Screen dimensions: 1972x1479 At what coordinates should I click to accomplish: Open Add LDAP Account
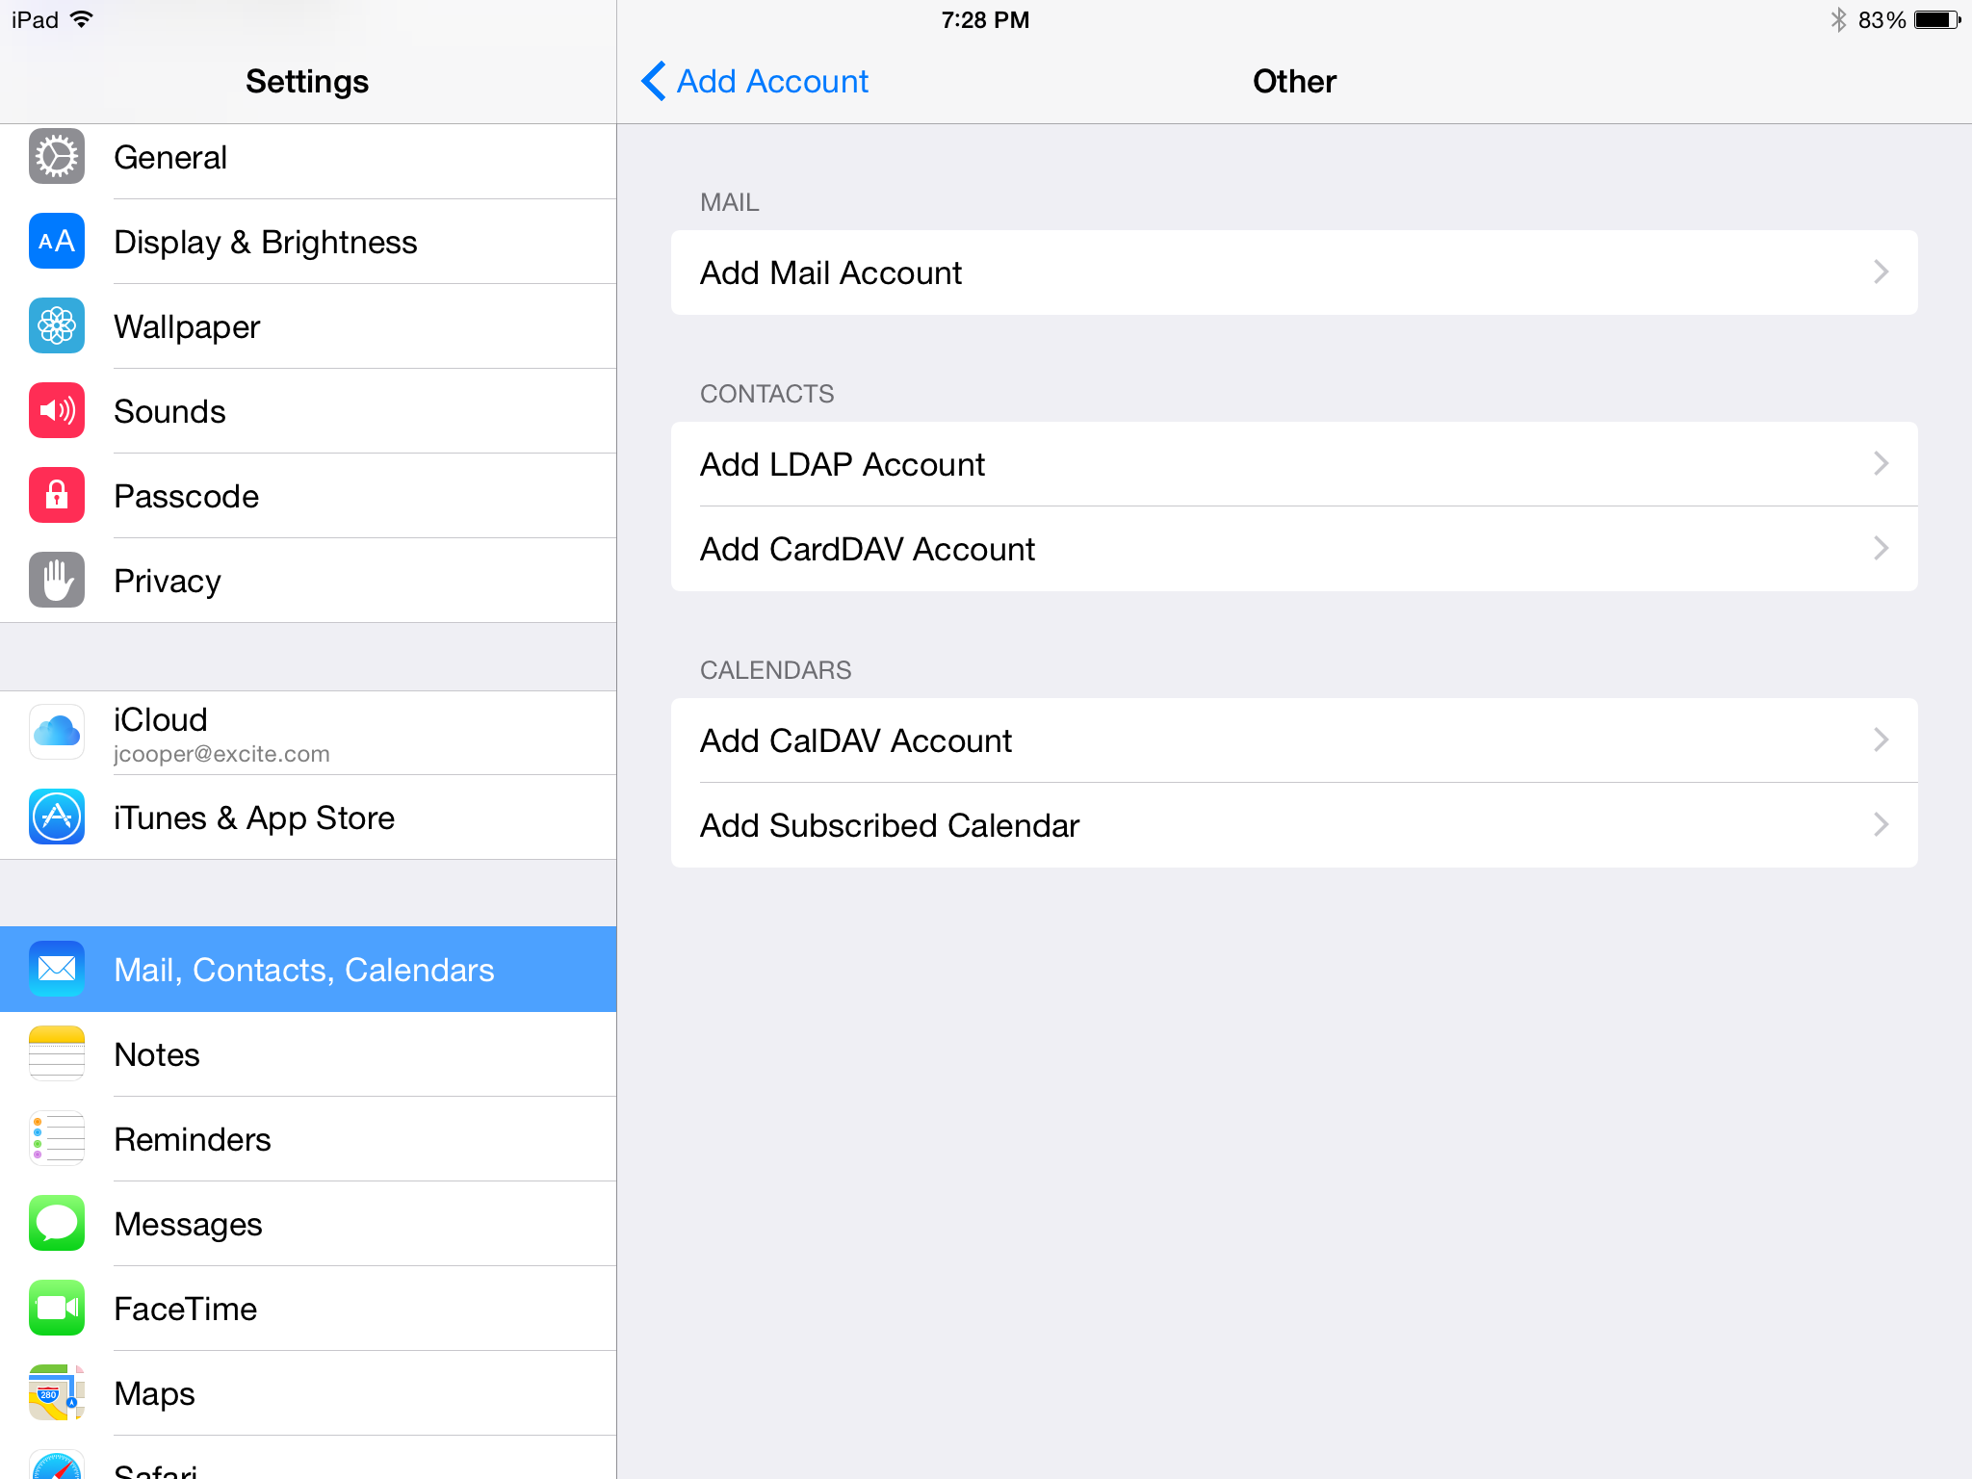click(1294, 464)
